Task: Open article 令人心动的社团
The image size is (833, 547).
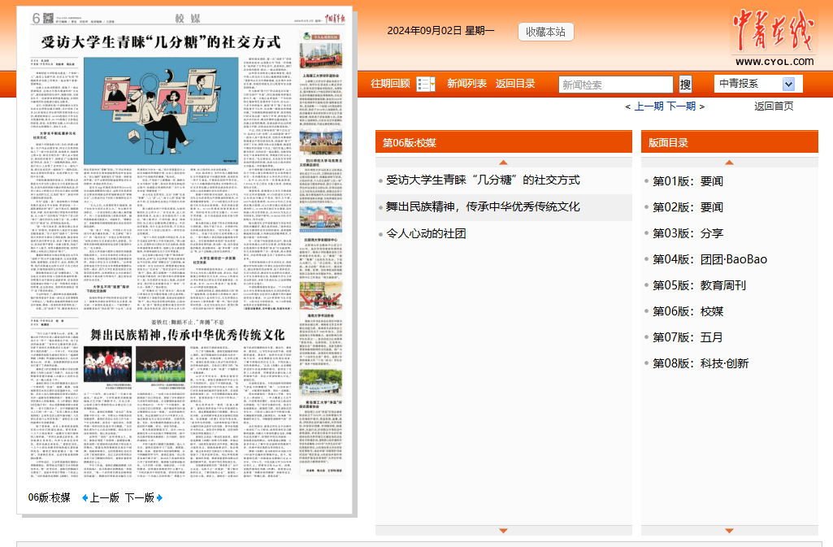Action: (x=426, y=233)
